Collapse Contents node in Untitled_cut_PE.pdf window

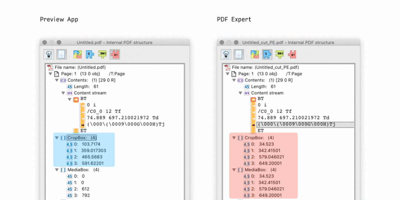point(234,80)
